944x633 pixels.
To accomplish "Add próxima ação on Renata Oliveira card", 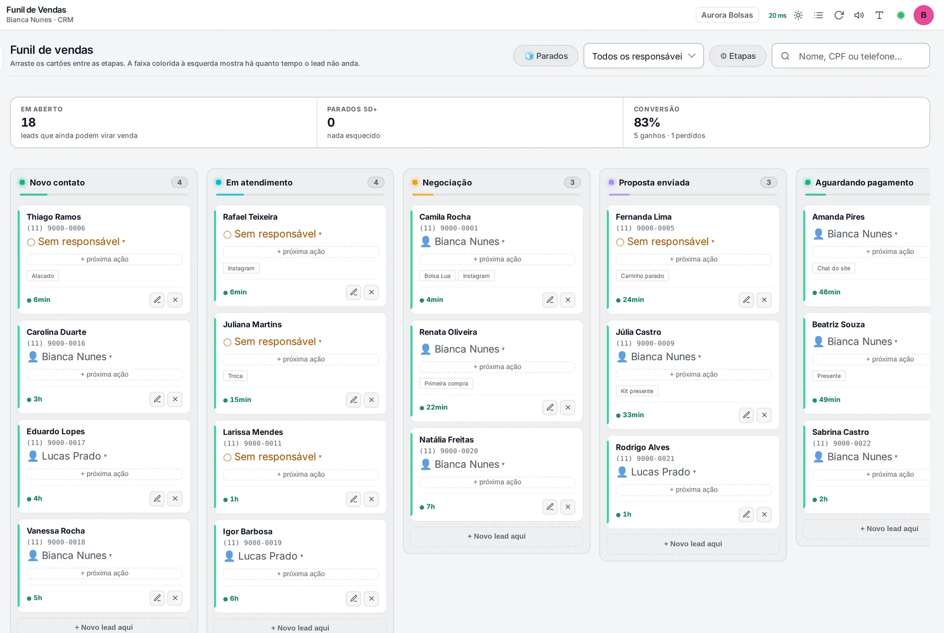I will [497, 367].
